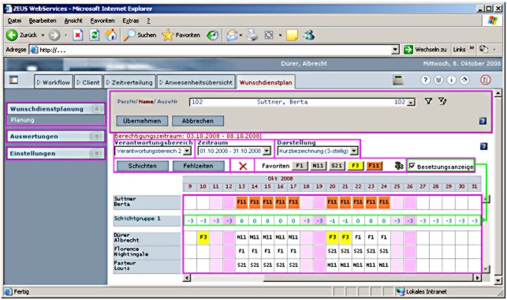The height and width of the screenshot is (300, 507).
Task: Click the horizontal scrollbar under the plan
Action: (x=332, y=278)
